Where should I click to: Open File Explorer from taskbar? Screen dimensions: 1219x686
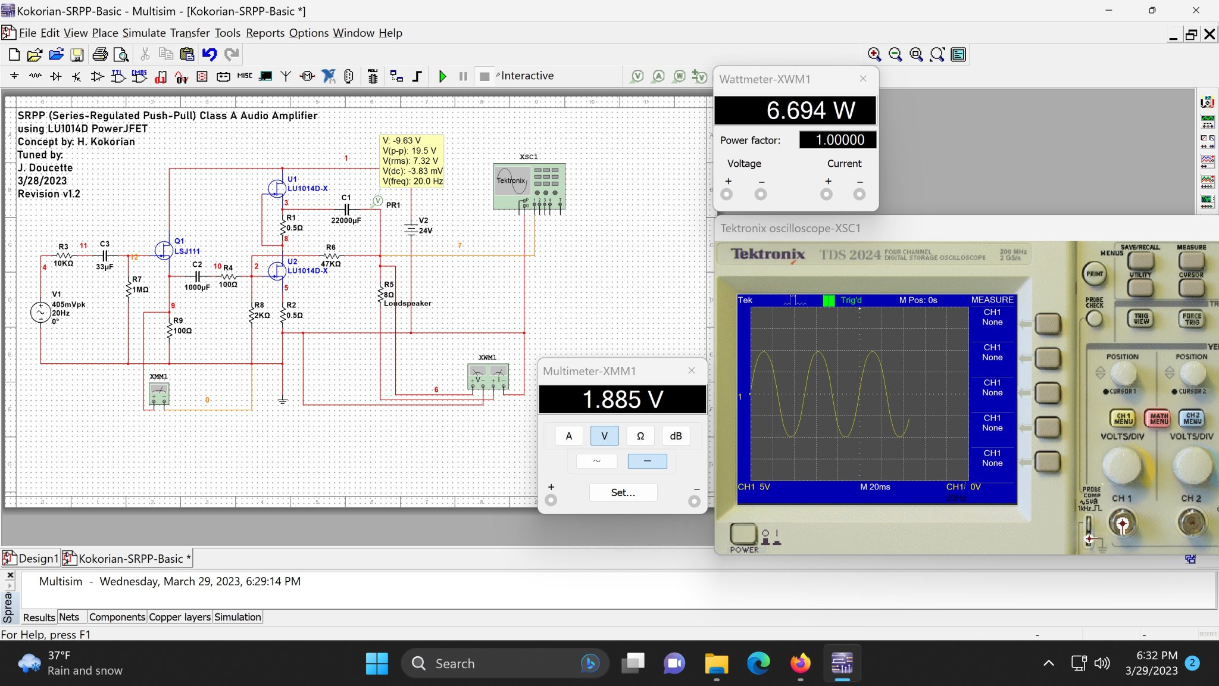click(717, 663)
